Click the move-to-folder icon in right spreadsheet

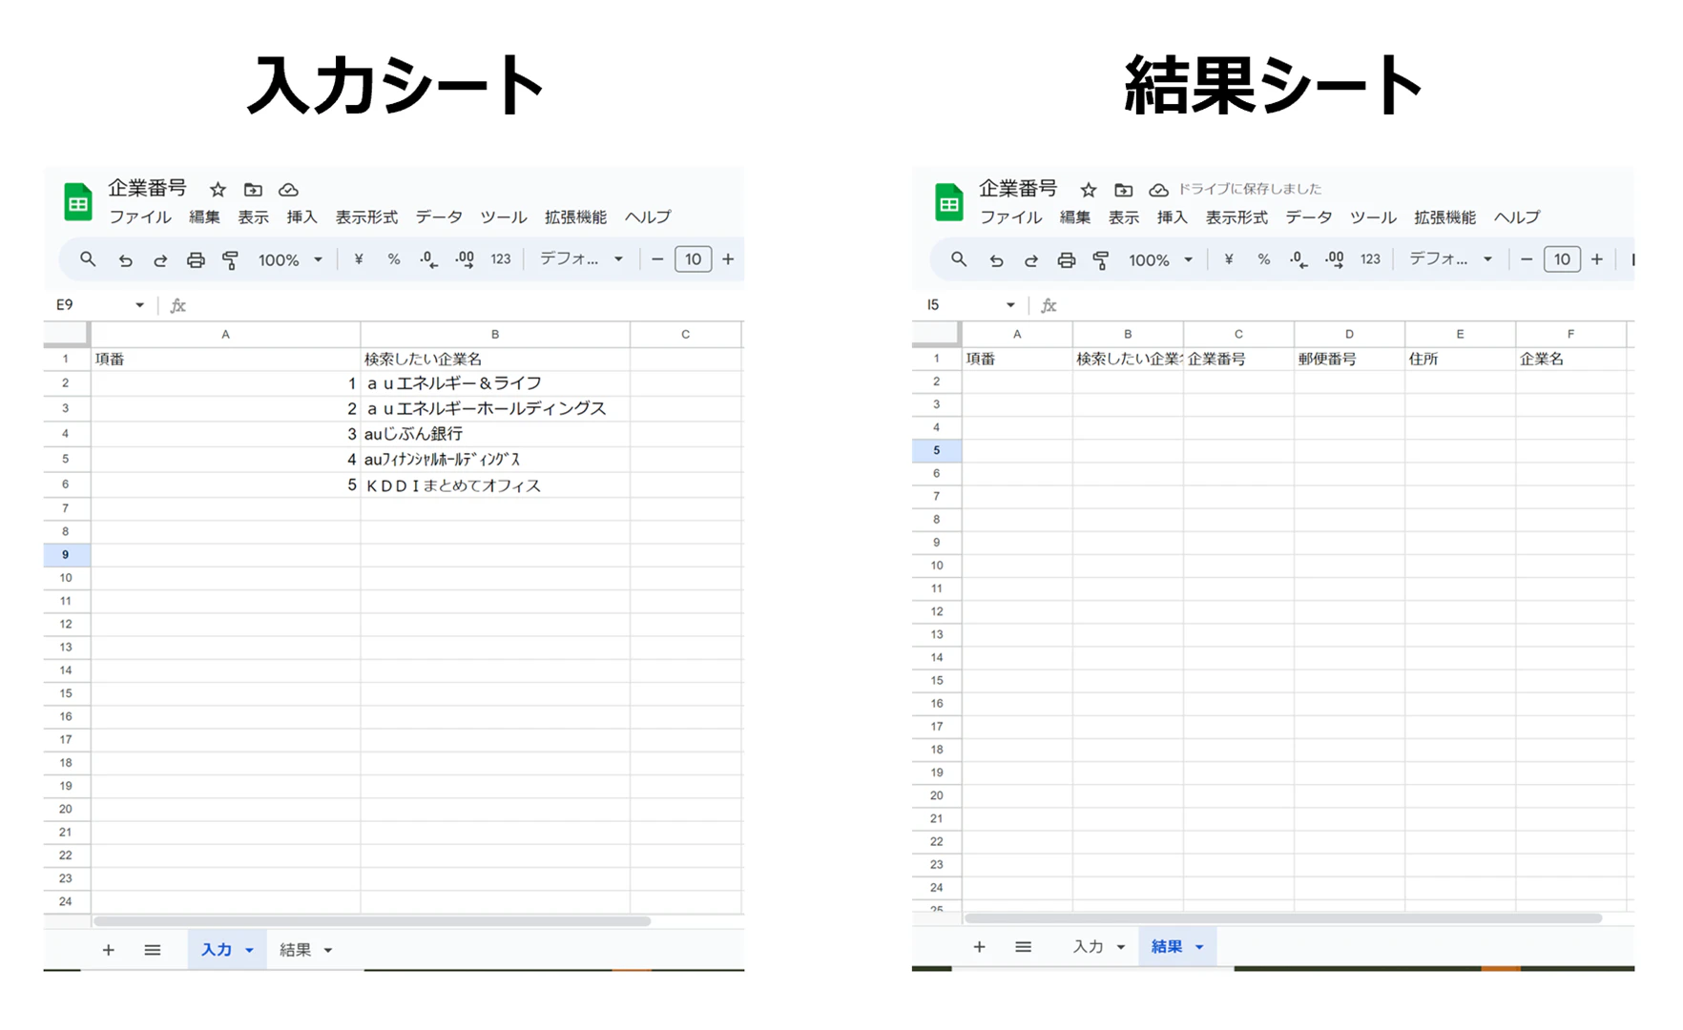[x=1124, y=190]
